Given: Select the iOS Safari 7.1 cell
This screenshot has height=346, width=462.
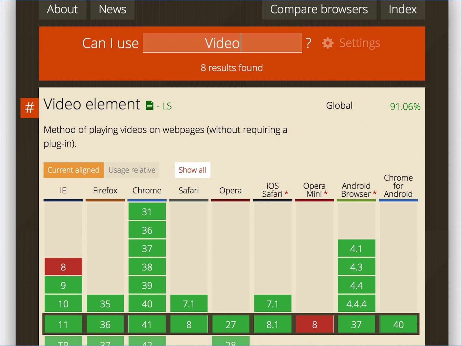Looking at the screenshot, I should click(x=273, y=304).
